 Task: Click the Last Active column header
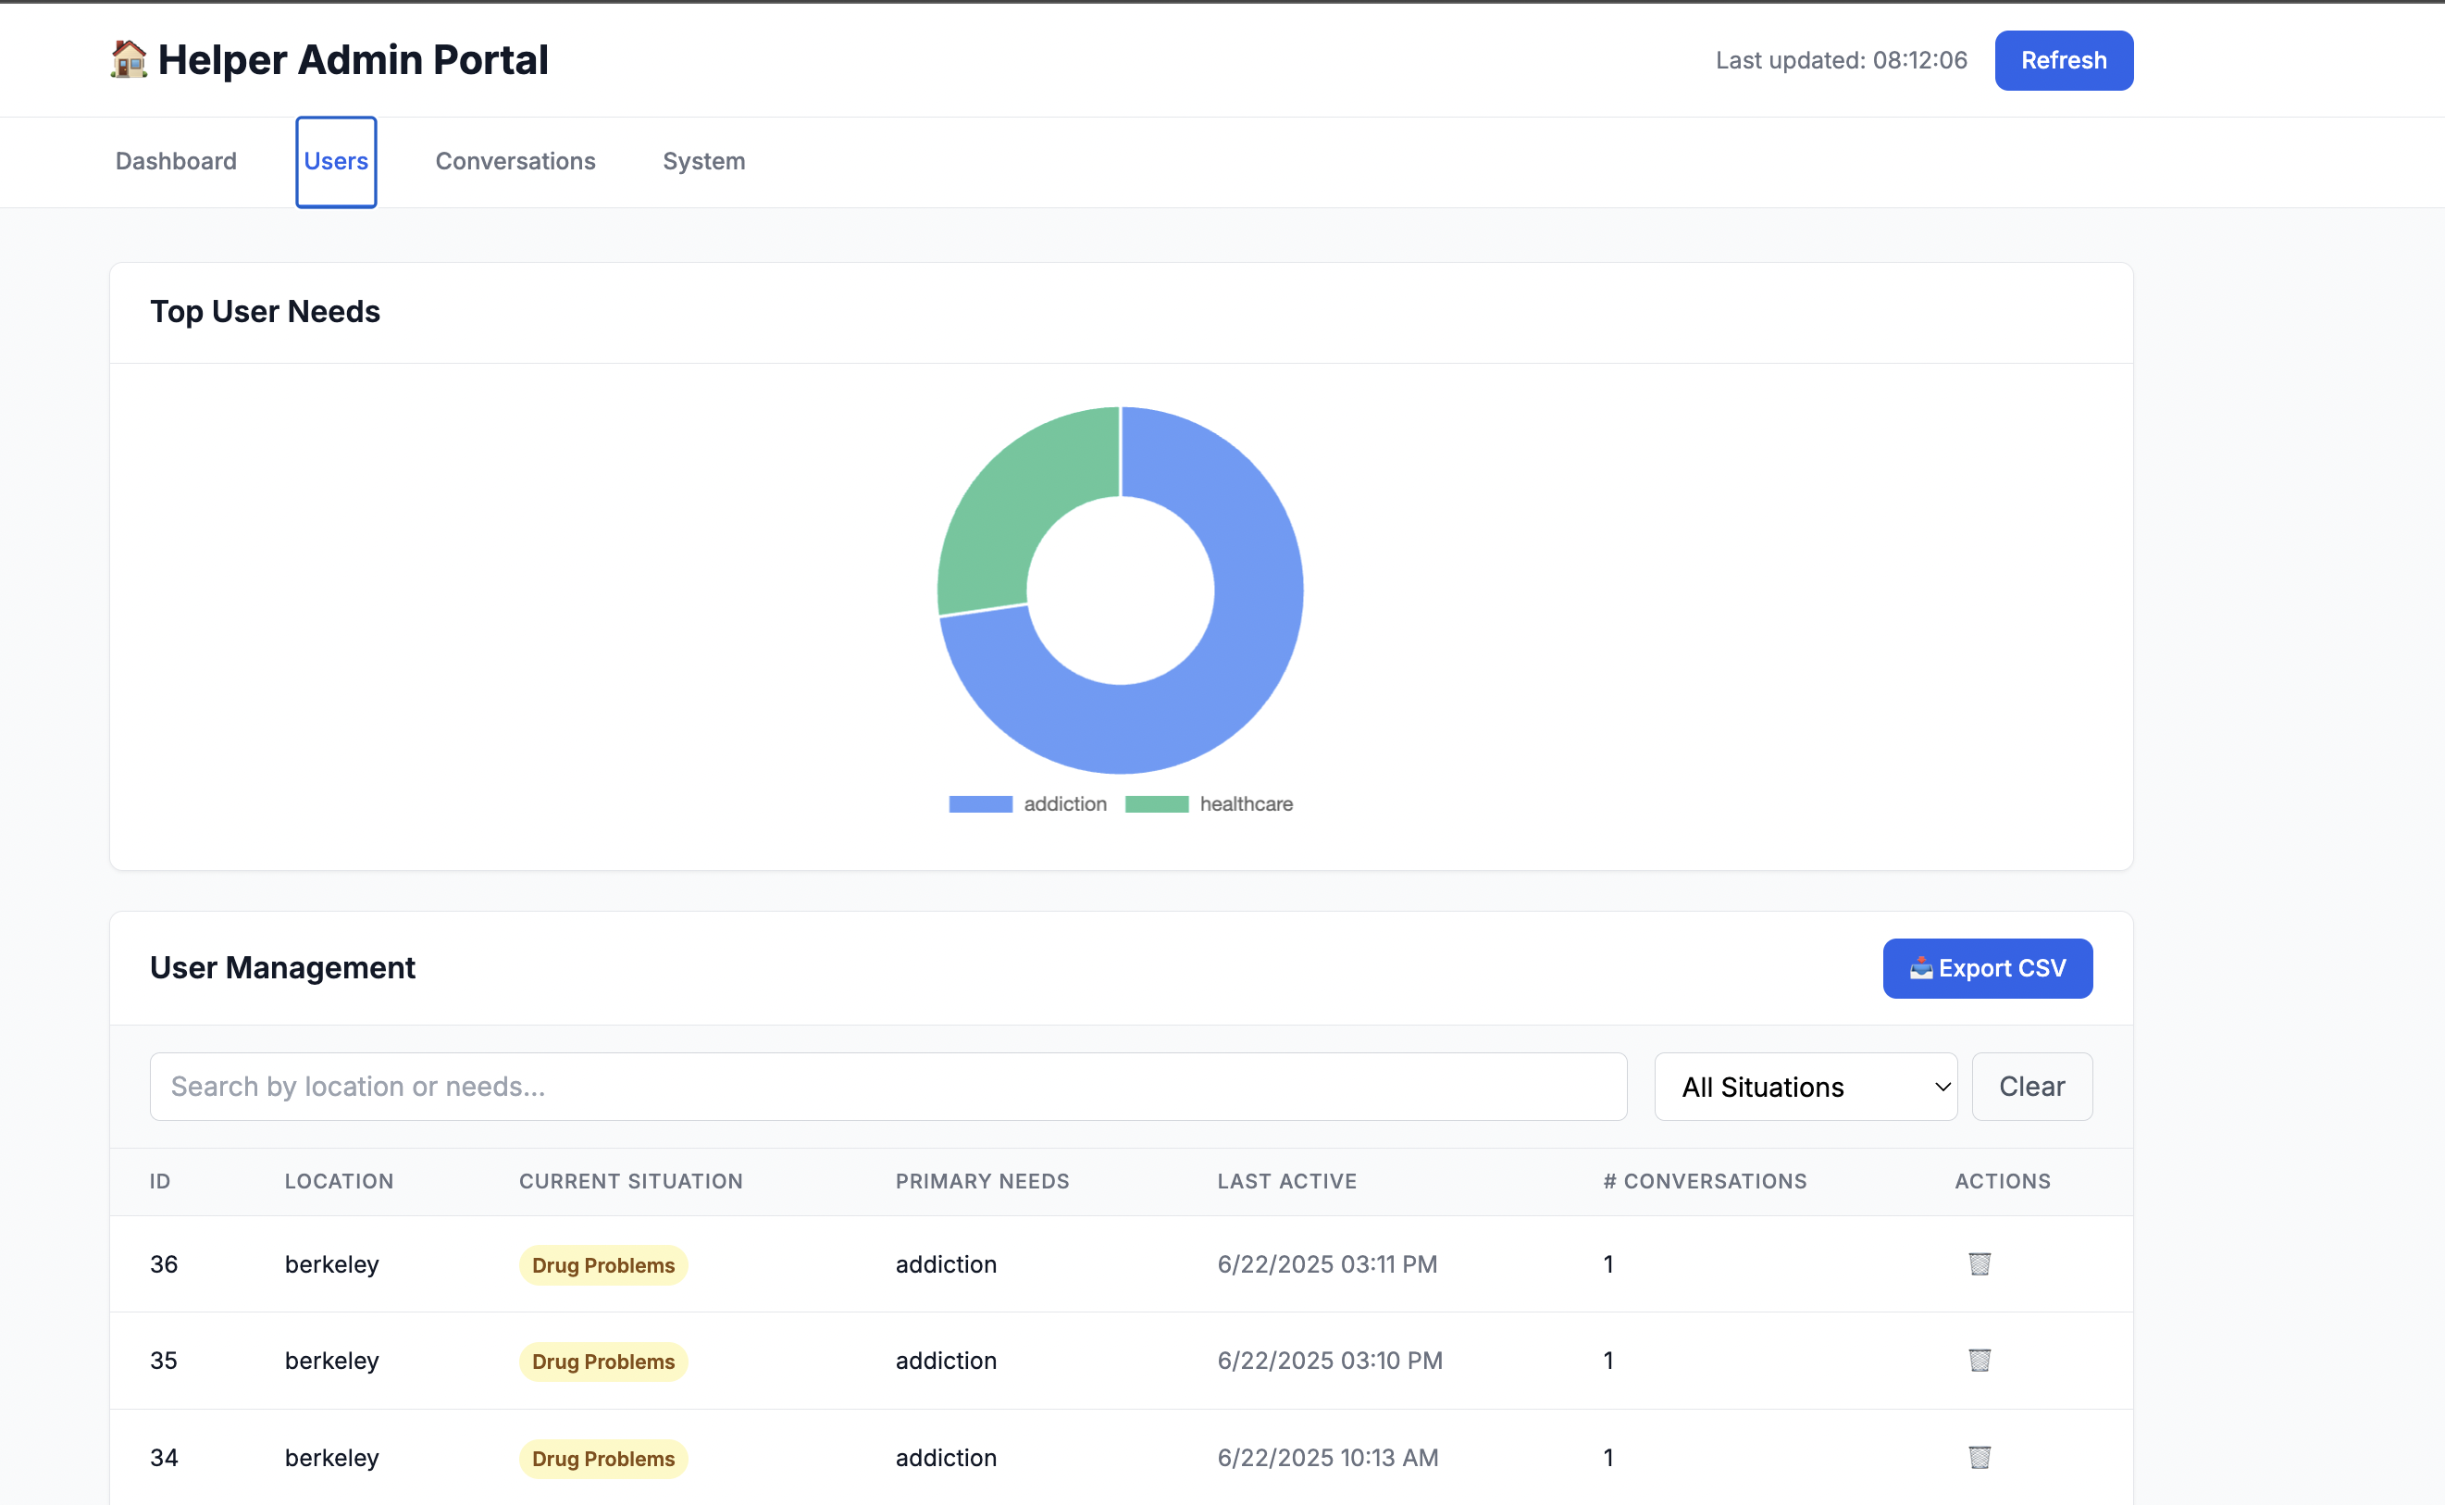click(x=1286, y=1181)
